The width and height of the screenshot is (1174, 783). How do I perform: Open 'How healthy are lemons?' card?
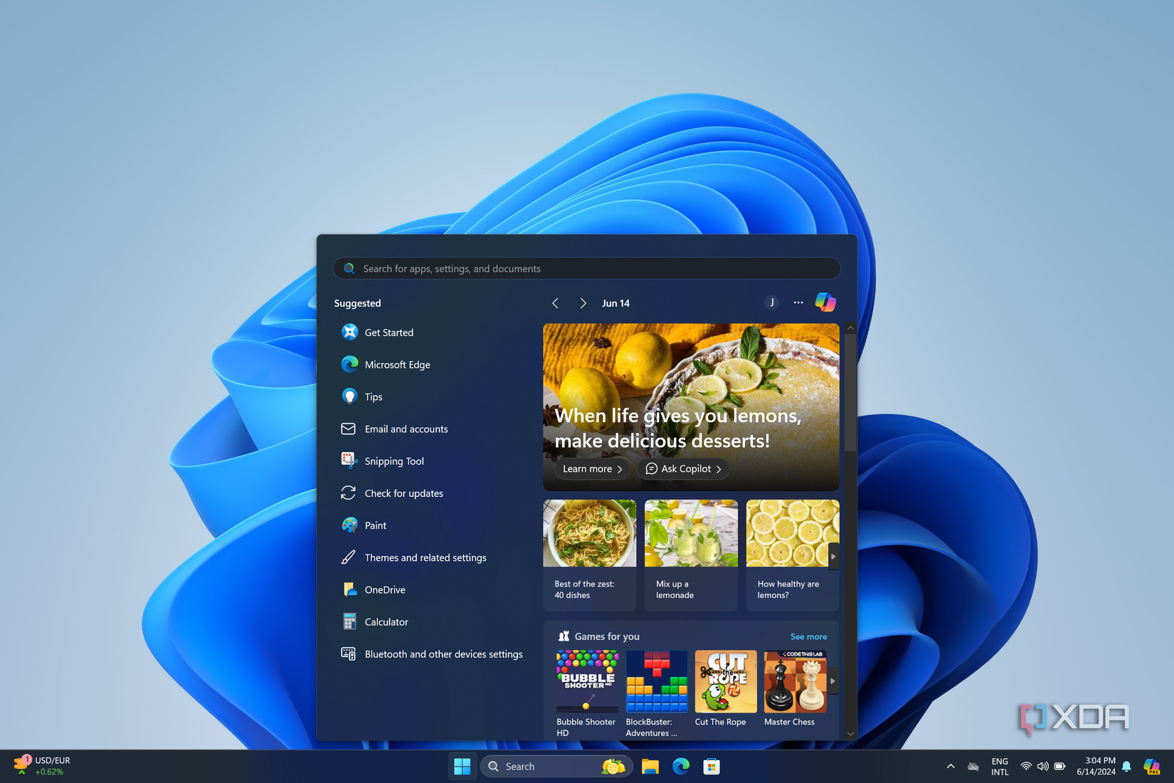click(793, 555)
